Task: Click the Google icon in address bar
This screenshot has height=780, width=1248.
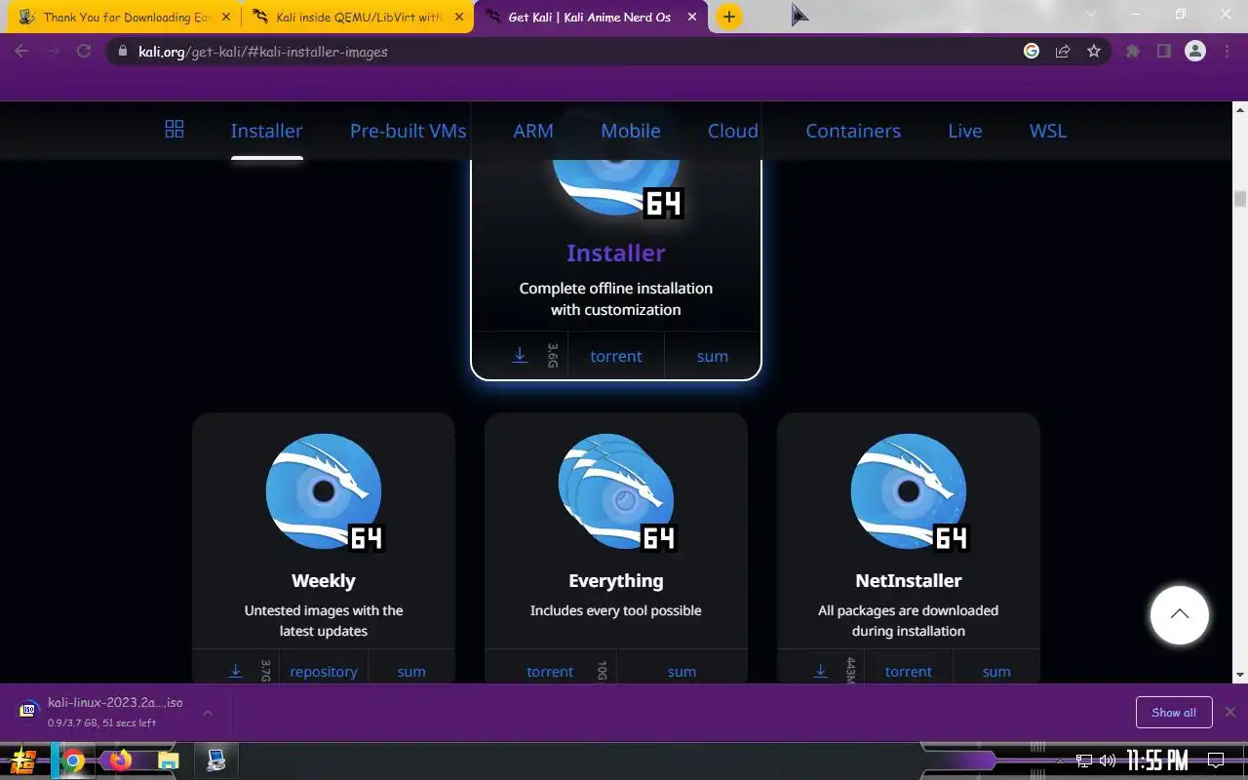Action: coord(1032,51)
